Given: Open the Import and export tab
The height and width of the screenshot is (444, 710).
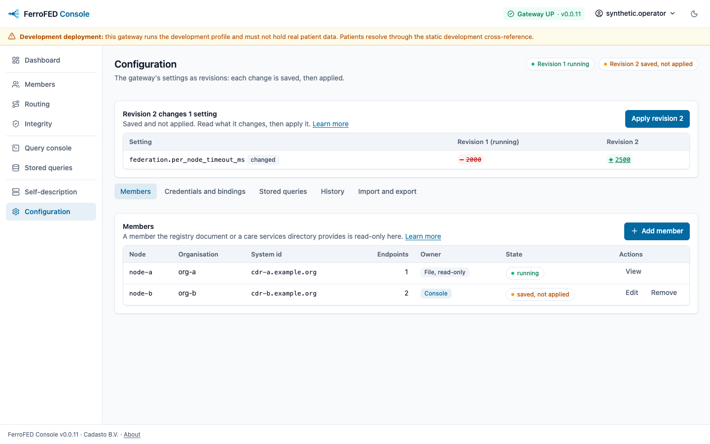Looking at the screenshot, I should (x=388, y=191).
